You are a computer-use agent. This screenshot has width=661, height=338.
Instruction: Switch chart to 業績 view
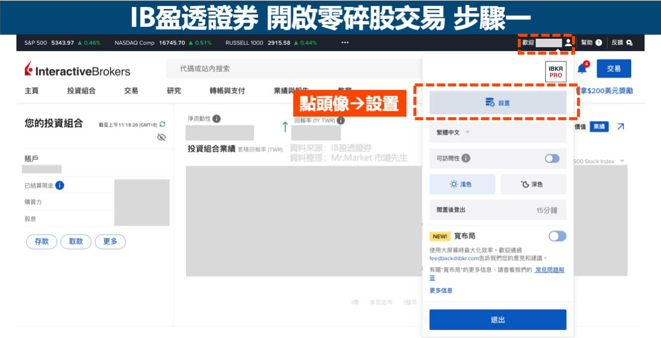tap(599, 127)
